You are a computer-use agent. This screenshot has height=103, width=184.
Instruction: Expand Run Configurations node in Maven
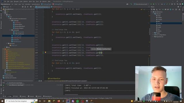click(153, 35)
